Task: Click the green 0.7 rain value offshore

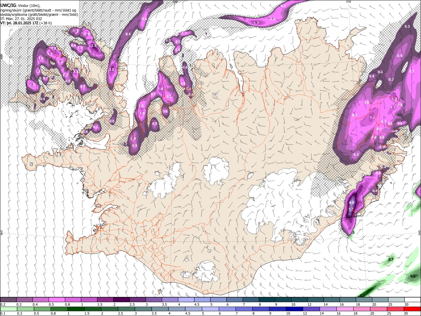Action: [391, 260]
